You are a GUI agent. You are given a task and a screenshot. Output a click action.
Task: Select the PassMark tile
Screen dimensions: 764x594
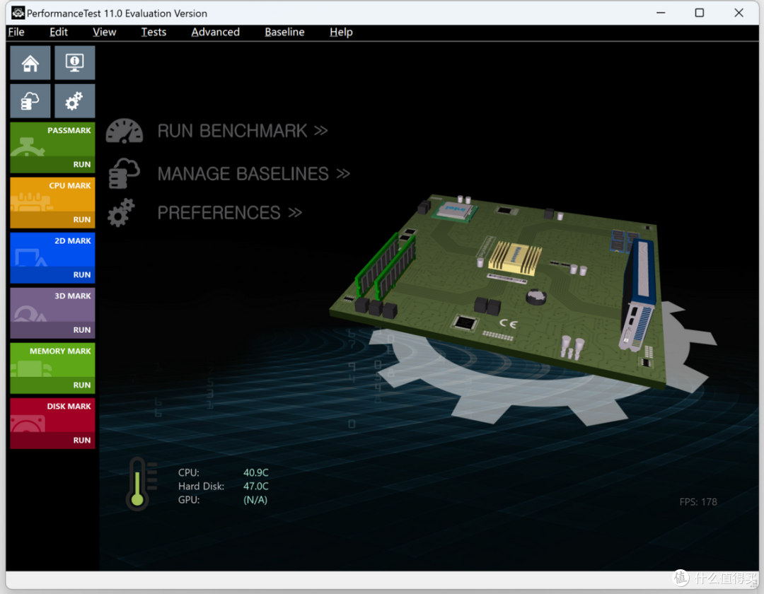[52, 139]
